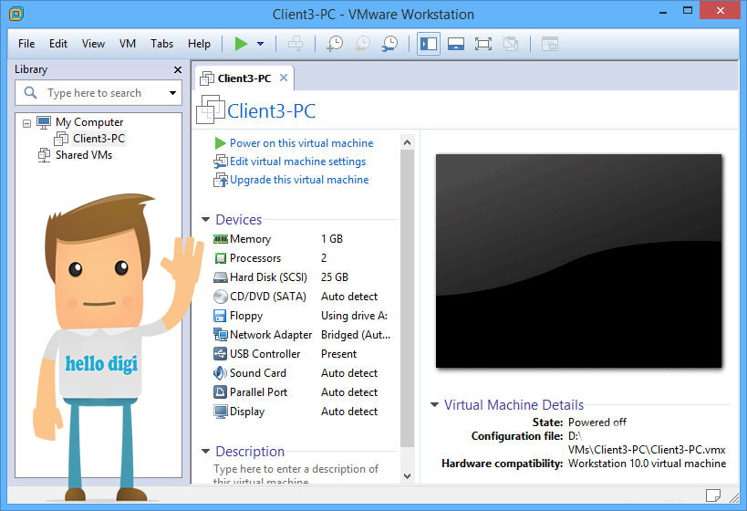
Task: Open the Help menu
Action: [199, 44]
